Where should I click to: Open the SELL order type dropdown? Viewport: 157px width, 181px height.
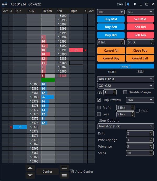(x=140, y=12)
